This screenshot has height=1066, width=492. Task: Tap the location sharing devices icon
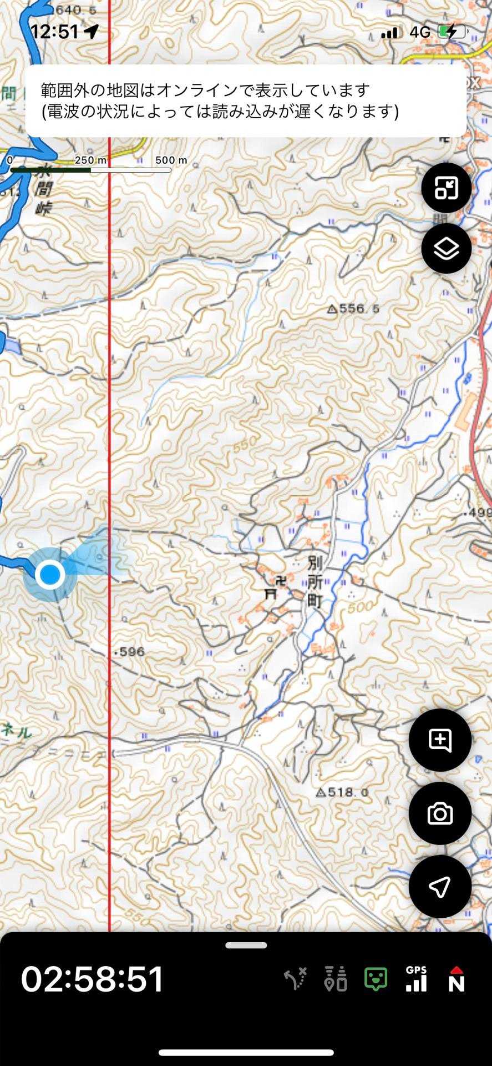(336, 978)
